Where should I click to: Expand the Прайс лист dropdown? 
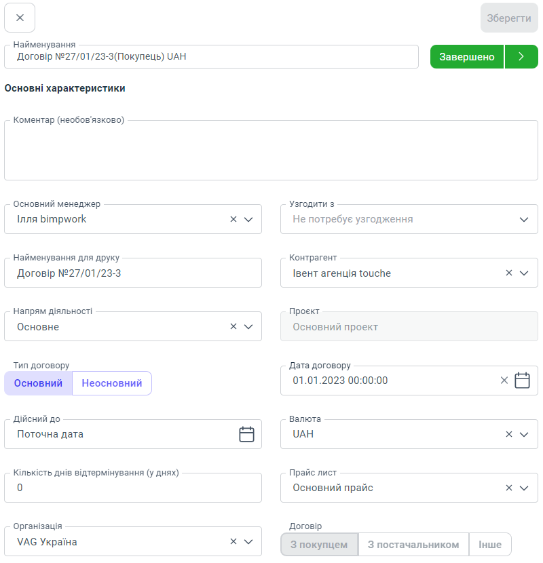pos(523,488)
